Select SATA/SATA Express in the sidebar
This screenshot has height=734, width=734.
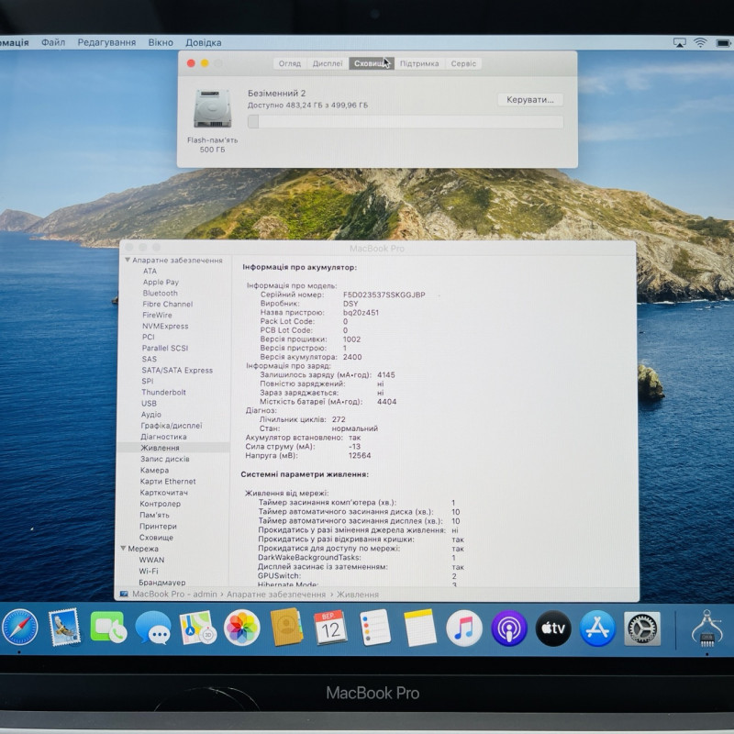(177, 371)
